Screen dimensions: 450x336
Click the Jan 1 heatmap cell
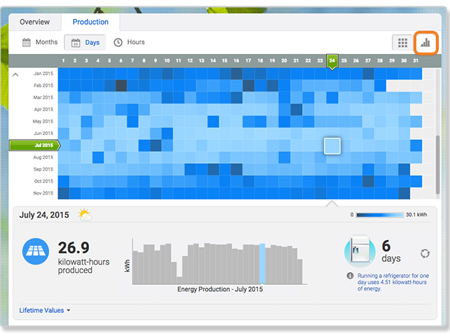[x=64, y=73]
